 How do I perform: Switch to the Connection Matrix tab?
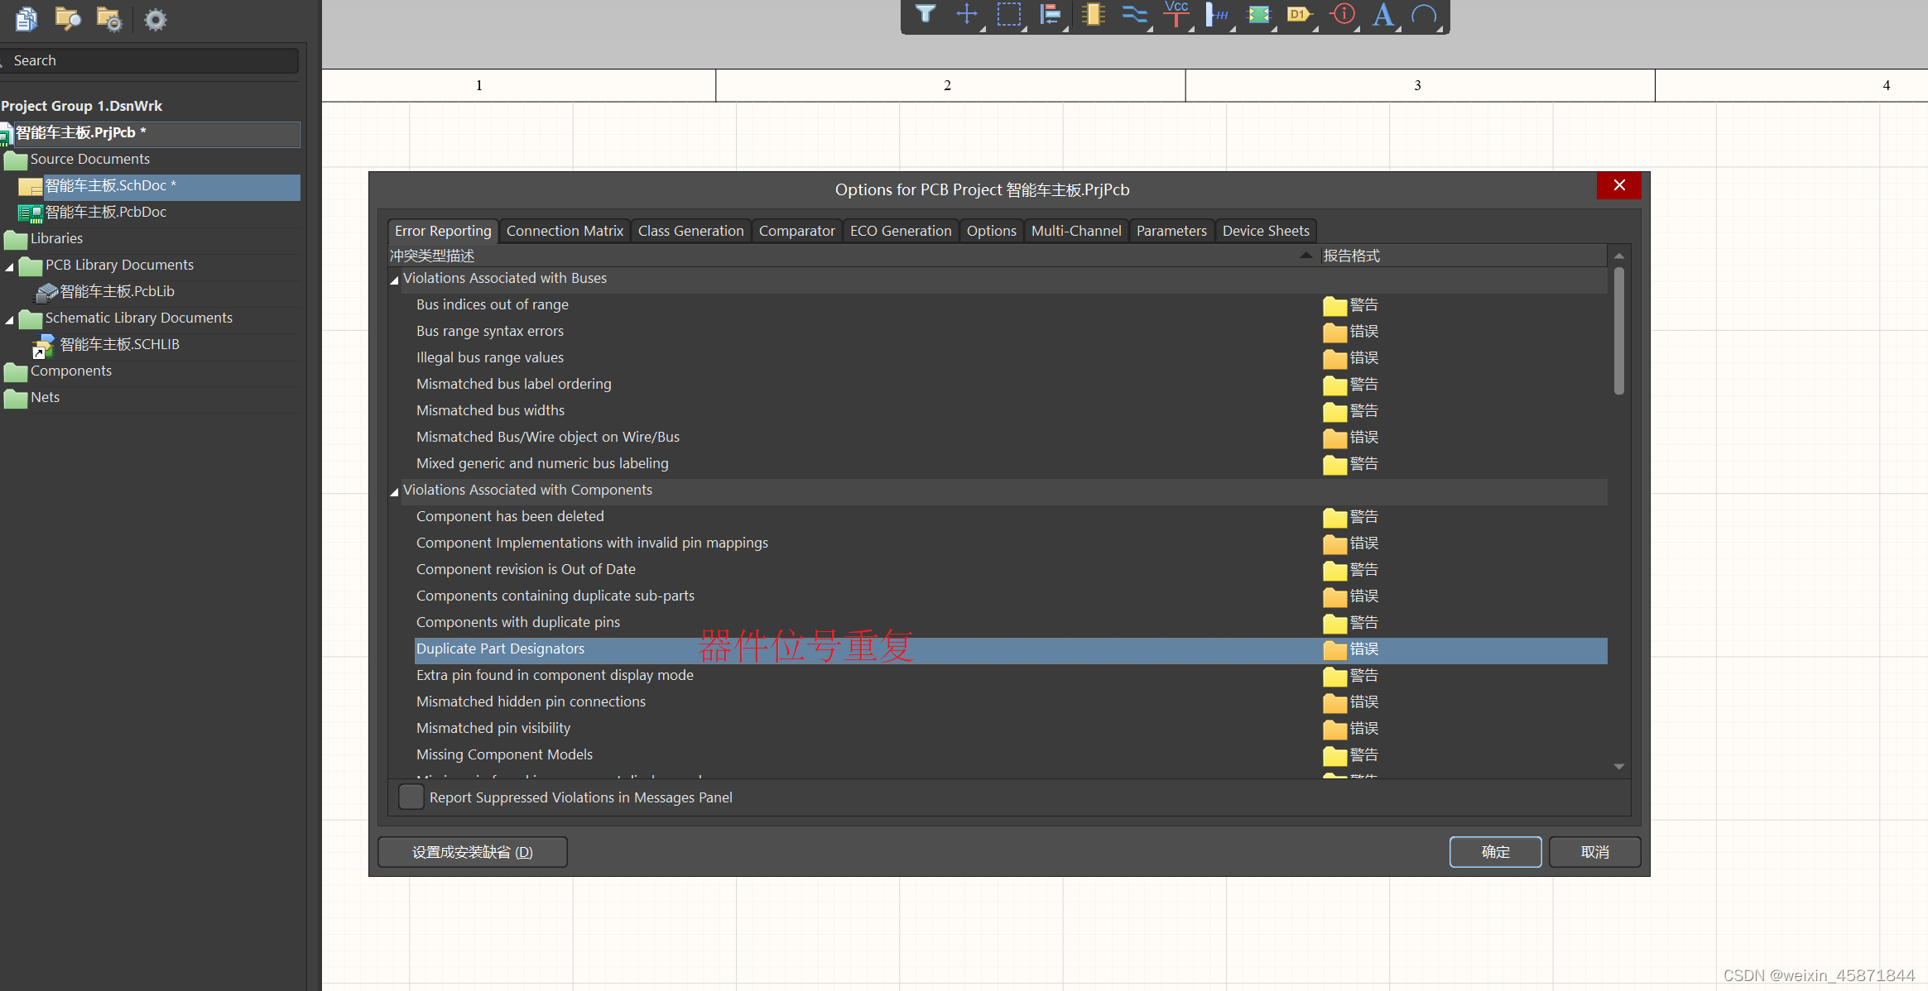click(x=565, y=231)
